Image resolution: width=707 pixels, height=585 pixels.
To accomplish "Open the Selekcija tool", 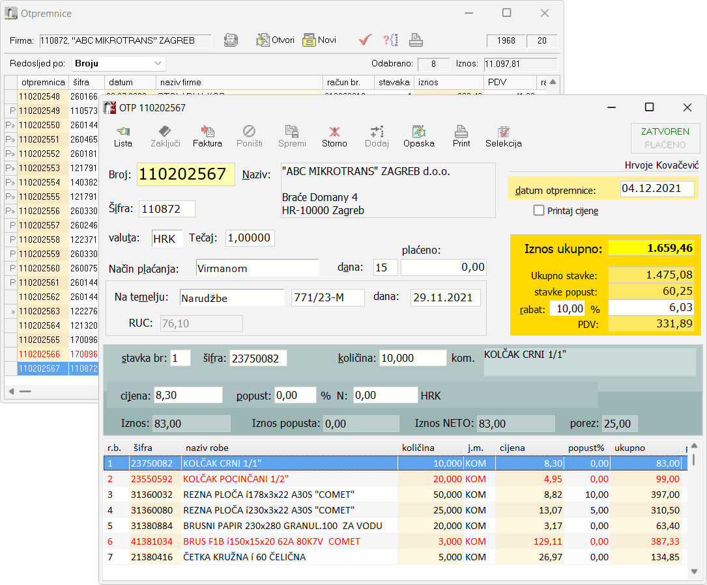I will coord(503,136).
